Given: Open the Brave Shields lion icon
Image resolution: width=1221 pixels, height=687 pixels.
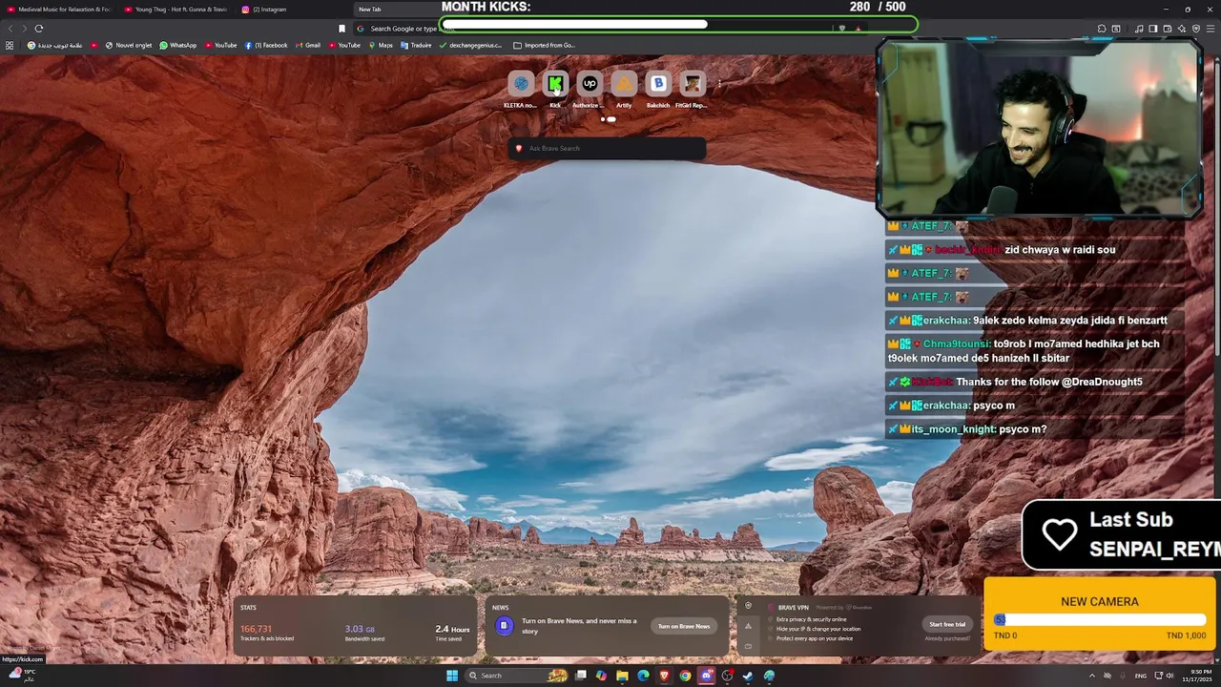Looking at the screenshot, I should tap(841, 29).
